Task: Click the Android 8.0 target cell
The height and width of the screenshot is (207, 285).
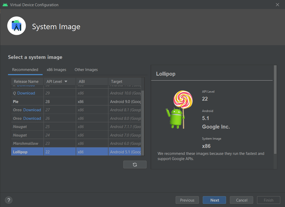Action: click(125, 118)
